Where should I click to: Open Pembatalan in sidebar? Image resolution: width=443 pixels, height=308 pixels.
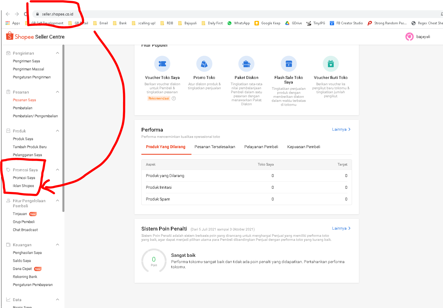[23, 108]
